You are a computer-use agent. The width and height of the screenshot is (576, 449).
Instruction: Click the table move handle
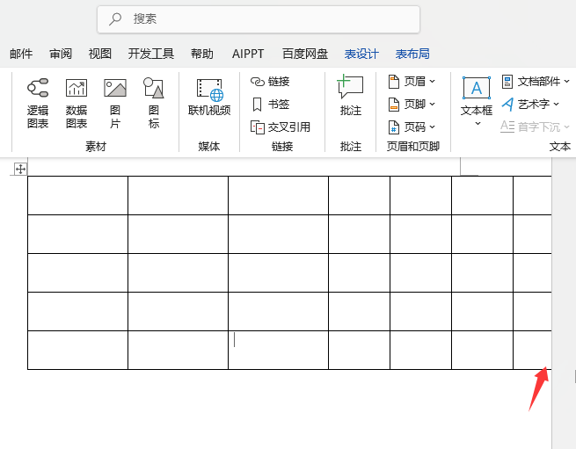point(20,169)
